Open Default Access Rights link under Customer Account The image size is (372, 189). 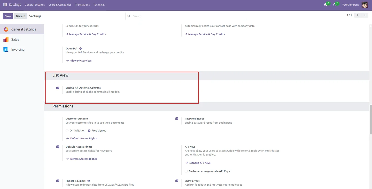[x=84, y=139]
